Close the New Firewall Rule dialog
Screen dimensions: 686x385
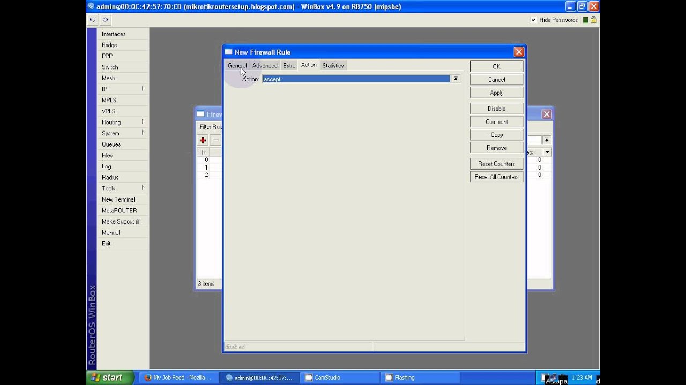click(519, 52)
